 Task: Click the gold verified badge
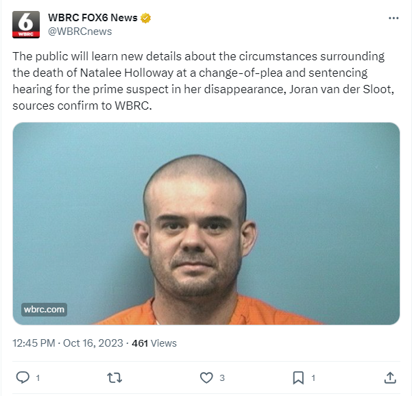[x=145, y=18]
